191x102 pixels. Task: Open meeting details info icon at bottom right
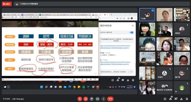[x=165, y=99]
